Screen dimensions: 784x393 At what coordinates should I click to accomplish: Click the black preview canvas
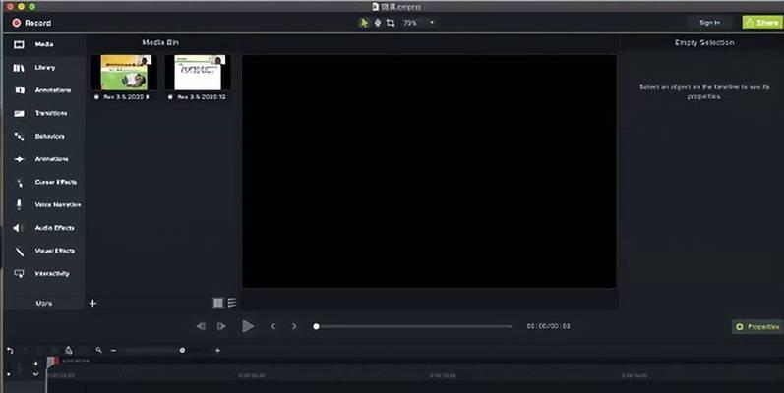tap(429, 171)
